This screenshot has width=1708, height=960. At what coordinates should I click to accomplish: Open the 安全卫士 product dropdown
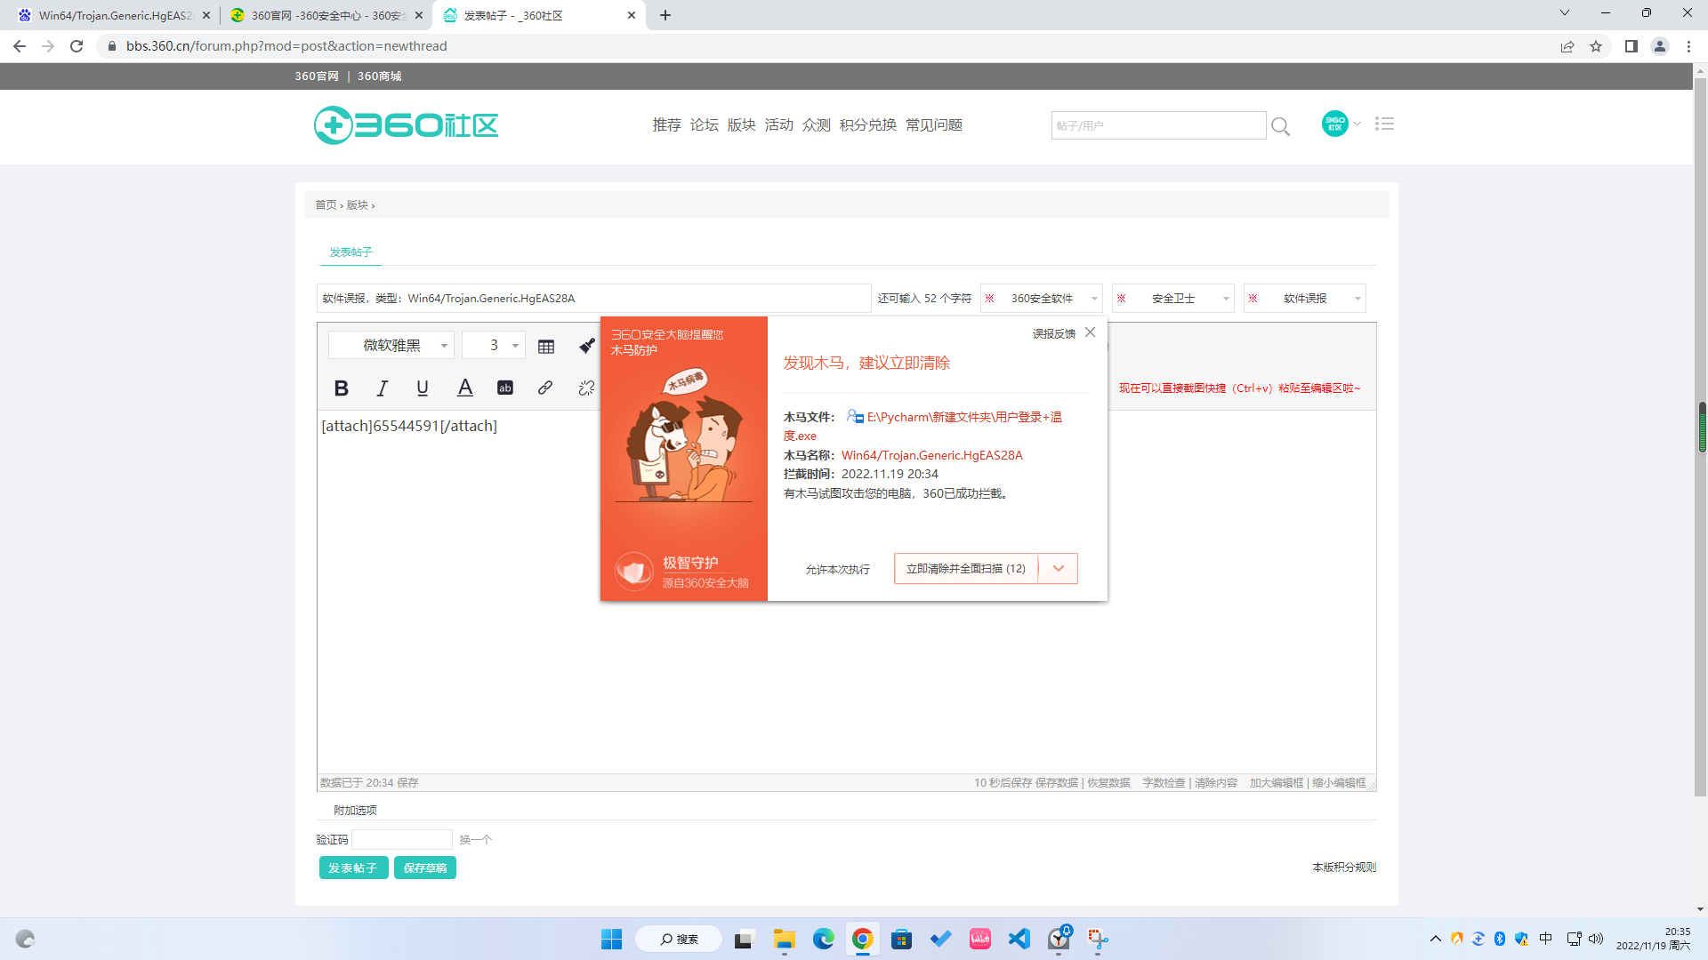pos(1172,299)
